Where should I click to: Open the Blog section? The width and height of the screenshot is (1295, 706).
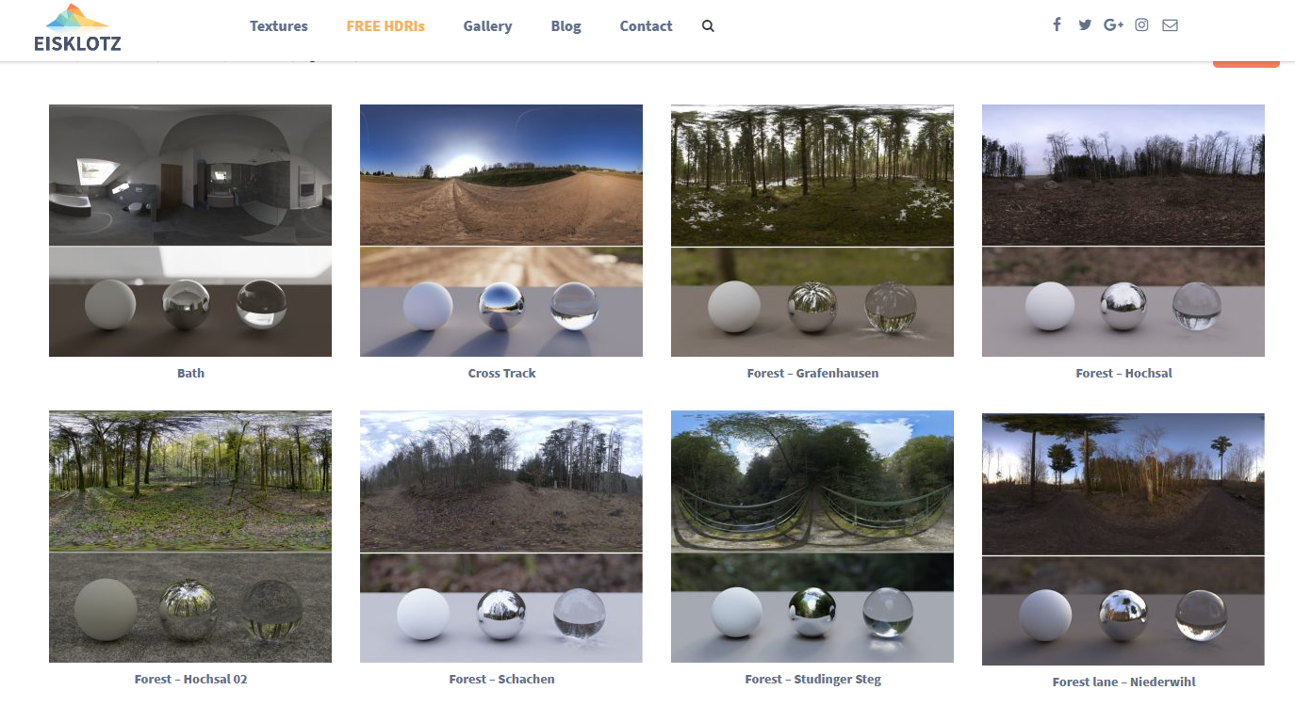pyautogui.click(x=566, y=26)
